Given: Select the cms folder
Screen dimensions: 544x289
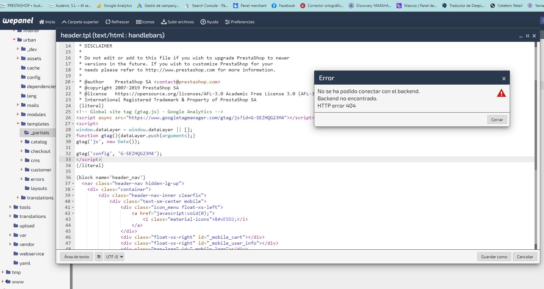Looking at the screenshot, I should click(x=32, y=160).
